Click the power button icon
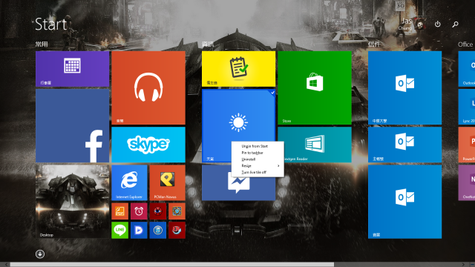 tap(437, 24)
